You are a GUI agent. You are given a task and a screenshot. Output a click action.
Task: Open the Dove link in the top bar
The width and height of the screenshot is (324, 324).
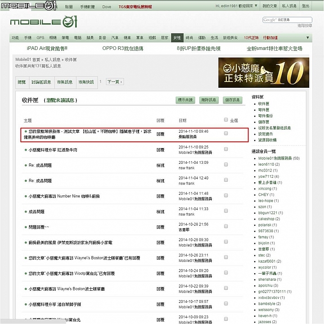point(107,7)
